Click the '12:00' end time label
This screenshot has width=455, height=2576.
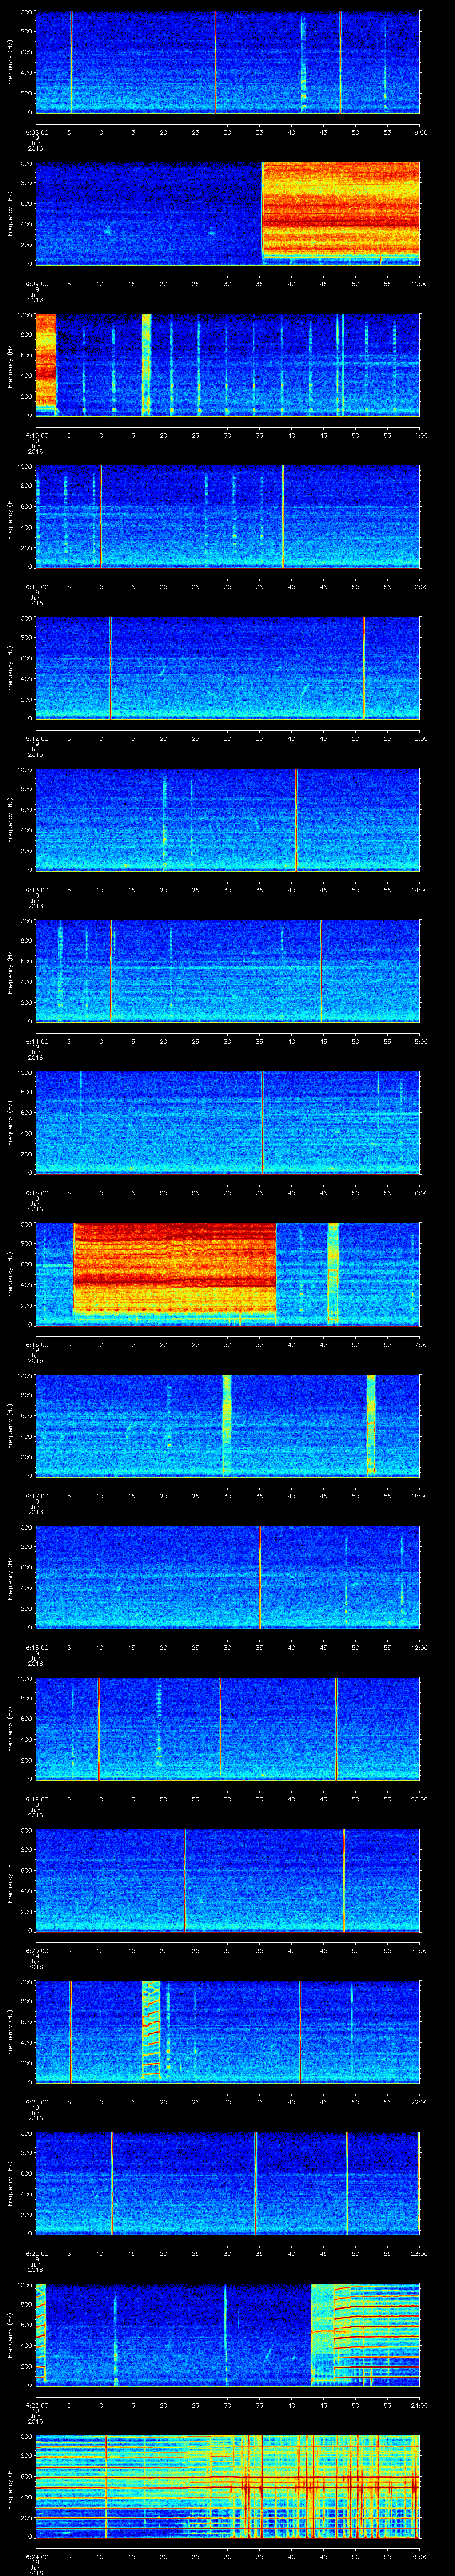tap(420, 587)
